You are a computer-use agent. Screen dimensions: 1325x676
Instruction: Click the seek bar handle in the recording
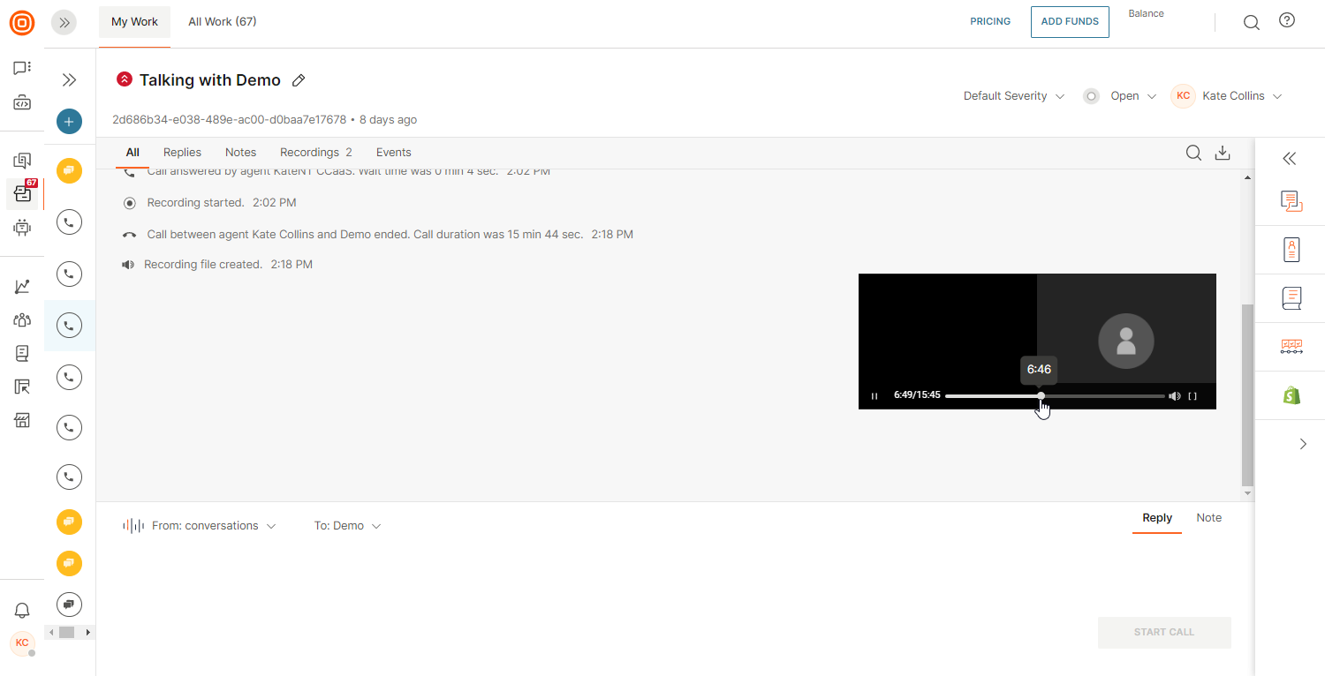point(1041,396)
